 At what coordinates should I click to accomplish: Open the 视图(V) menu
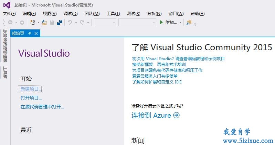point(50,14)
